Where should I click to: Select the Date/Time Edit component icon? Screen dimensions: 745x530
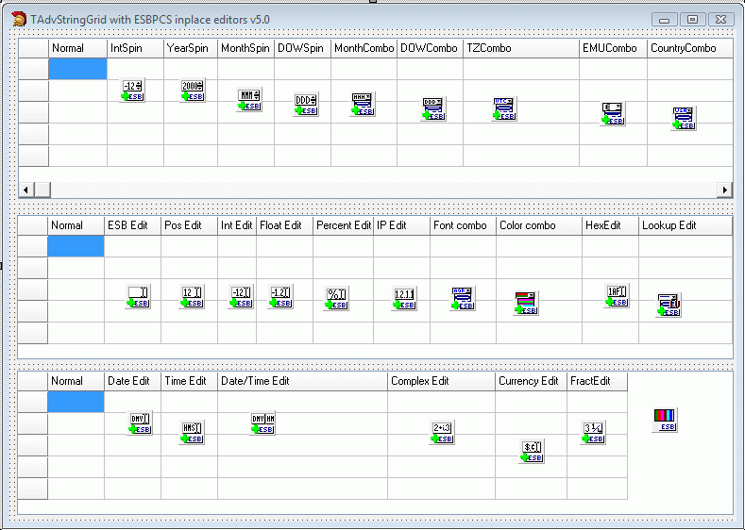pos(262,423)
